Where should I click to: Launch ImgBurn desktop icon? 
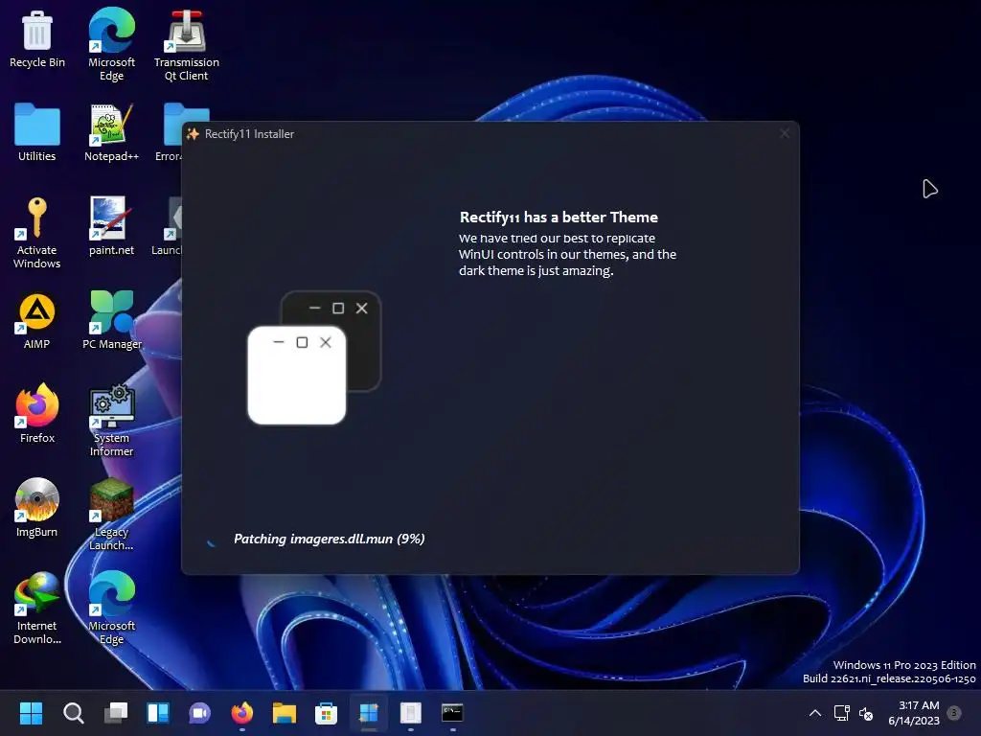(x=37, y=508)
